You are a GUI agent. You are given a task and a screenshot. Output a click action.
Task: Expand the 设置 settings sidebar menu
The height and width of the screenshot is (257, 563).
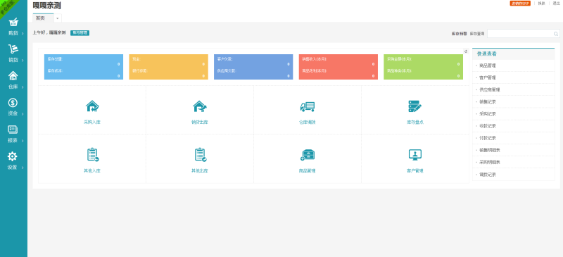coord(13,161)
